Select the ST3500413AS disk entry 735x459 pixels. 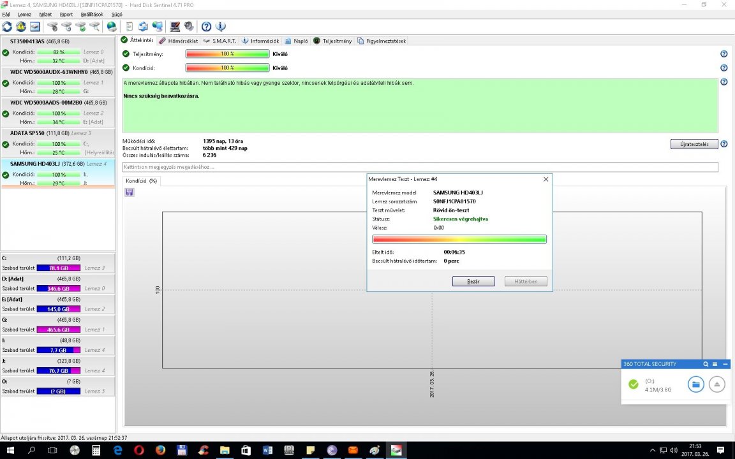click(x=58, y=50)
